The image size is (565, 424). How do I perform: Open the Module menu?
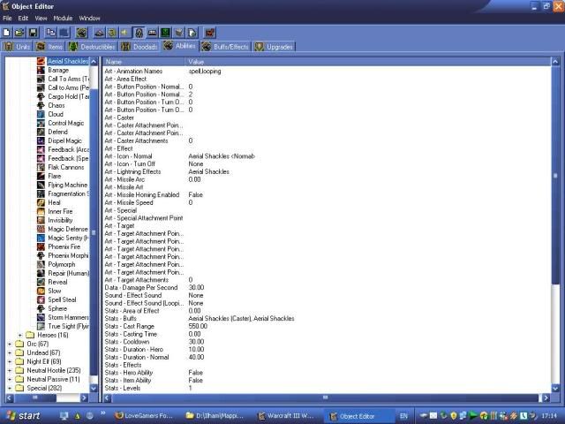[63, 18]
